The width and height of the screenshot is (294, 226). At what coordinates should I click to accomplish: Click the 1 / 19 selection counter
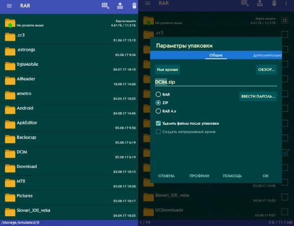145,223
